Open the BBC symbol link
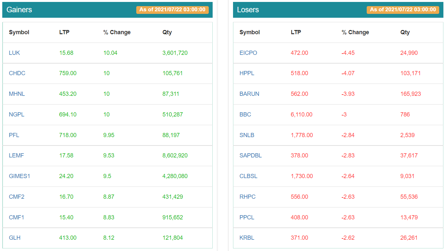446x251 pixels. (x=245, y=115)
